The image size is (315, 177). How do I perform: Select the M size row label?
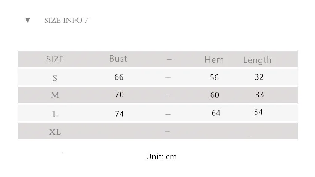click(55, 95)
